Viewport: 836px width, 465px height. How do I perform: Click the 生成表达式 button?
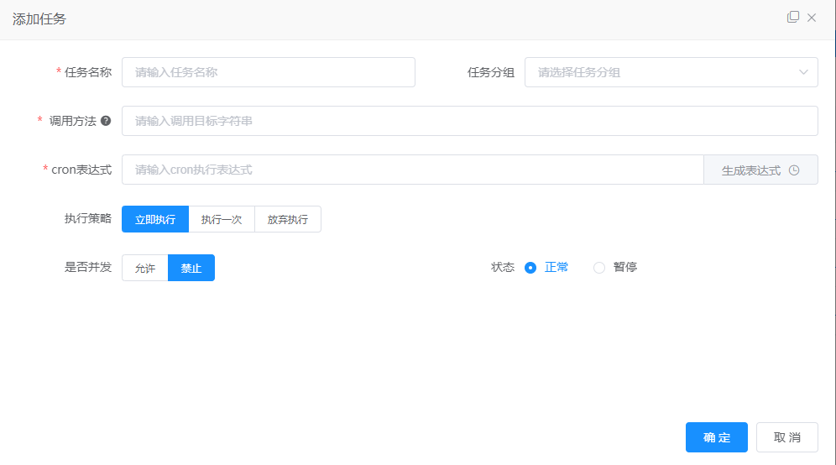[760, 170]
